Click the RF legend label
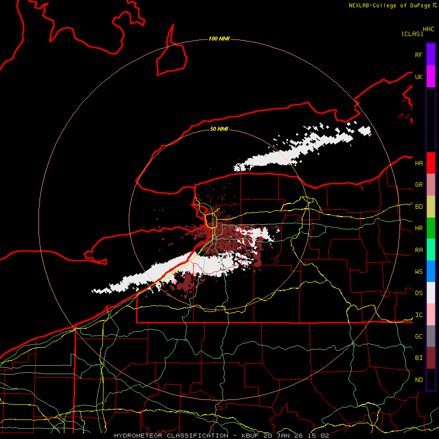This screenshot has height=439, width=439. point(419,55)
